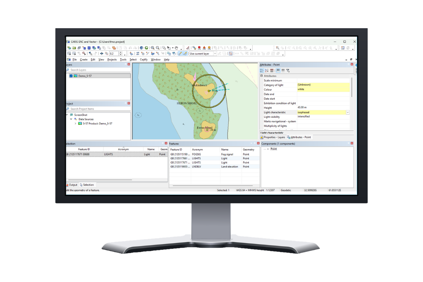
Task: Click the red-circled target icon in second toolbar
Action: (231, 54)
